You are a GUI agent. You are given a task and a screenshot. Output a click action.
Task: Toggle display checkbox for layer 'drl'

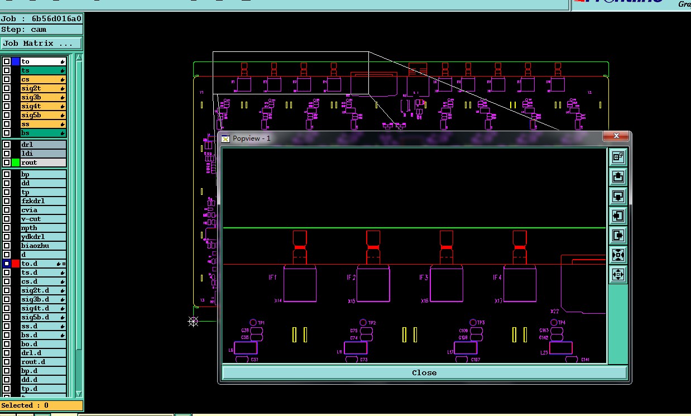click(x=7, y=145)
